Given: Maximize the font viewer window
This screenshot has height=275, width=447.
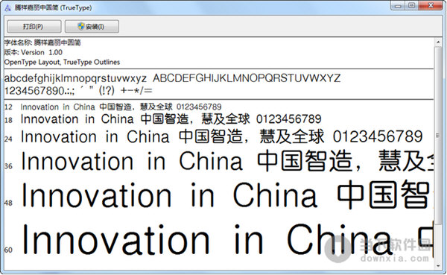Looking at the screenshot, I should [412, 6].
